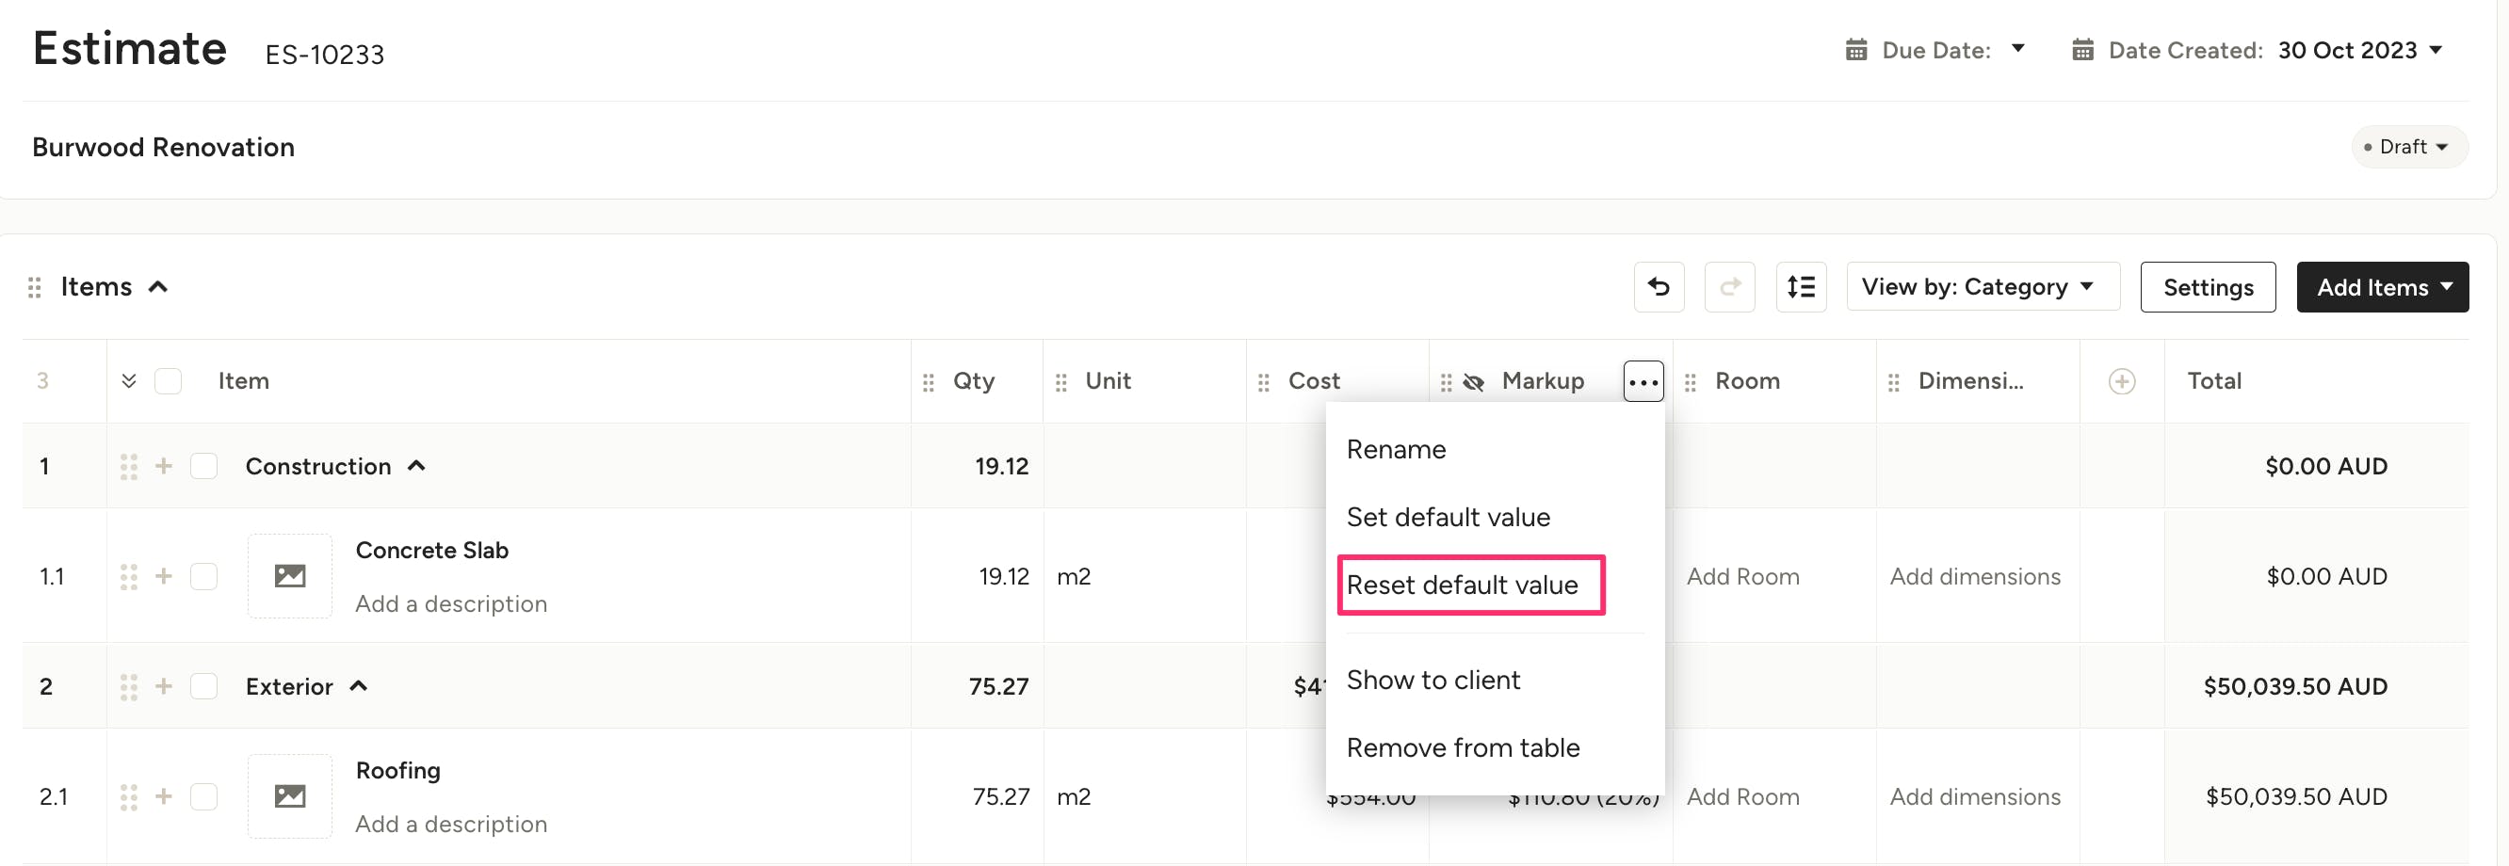The height and width of the screenshot is (866, 2509).
Task: Click the Due Date calendar icon
Action: pos(1855,51)
